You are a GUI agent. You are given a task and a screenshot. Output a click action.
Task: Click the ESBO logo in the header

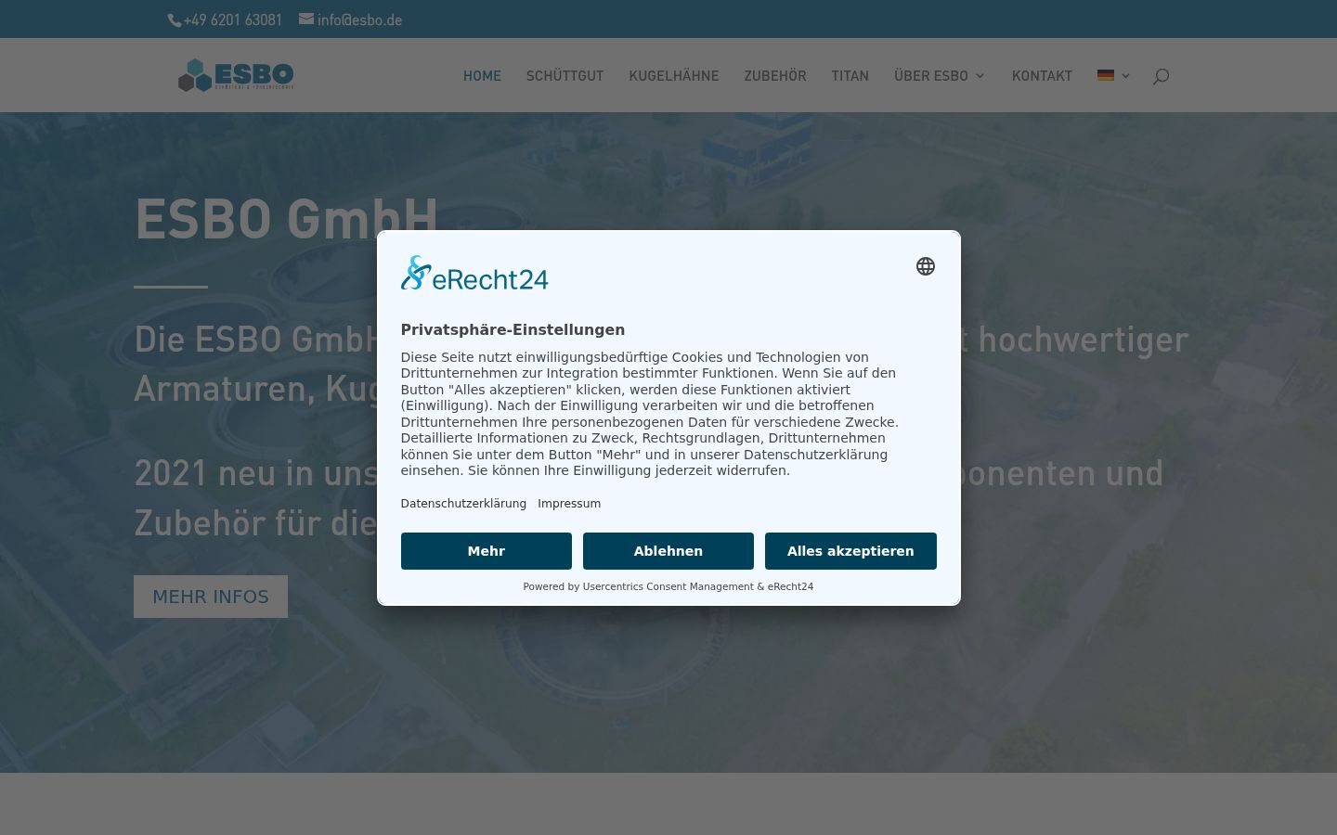pos(236,75)
